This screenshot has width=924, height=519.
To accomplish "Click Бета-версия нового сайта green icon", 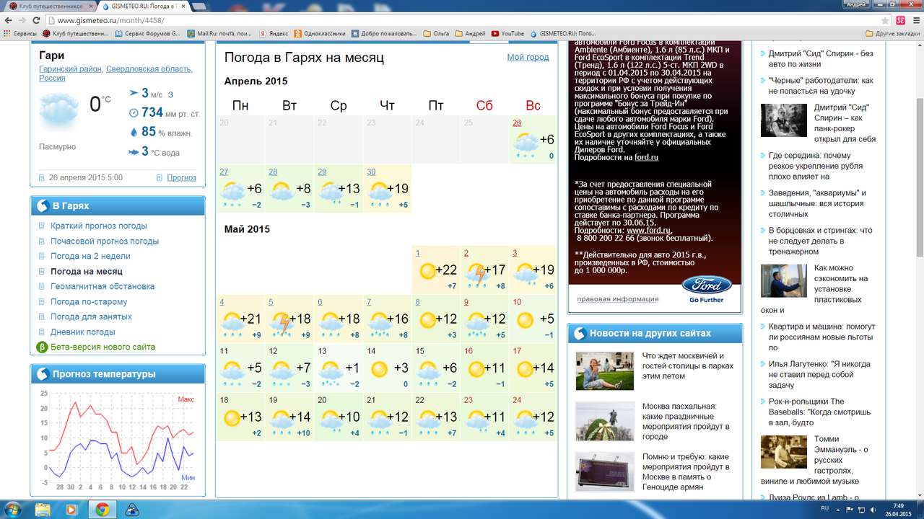I will click(42, 347).
